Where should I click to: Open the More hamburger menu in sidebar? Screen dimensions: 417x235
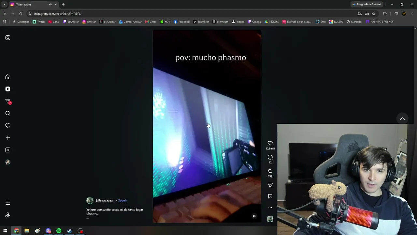[8, 203]
